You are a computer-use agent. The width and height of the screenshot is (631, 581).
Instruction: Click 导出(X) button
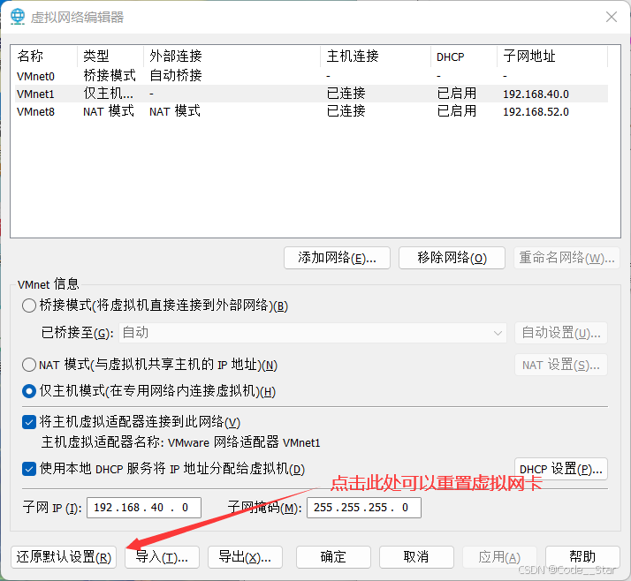(245, 557)
